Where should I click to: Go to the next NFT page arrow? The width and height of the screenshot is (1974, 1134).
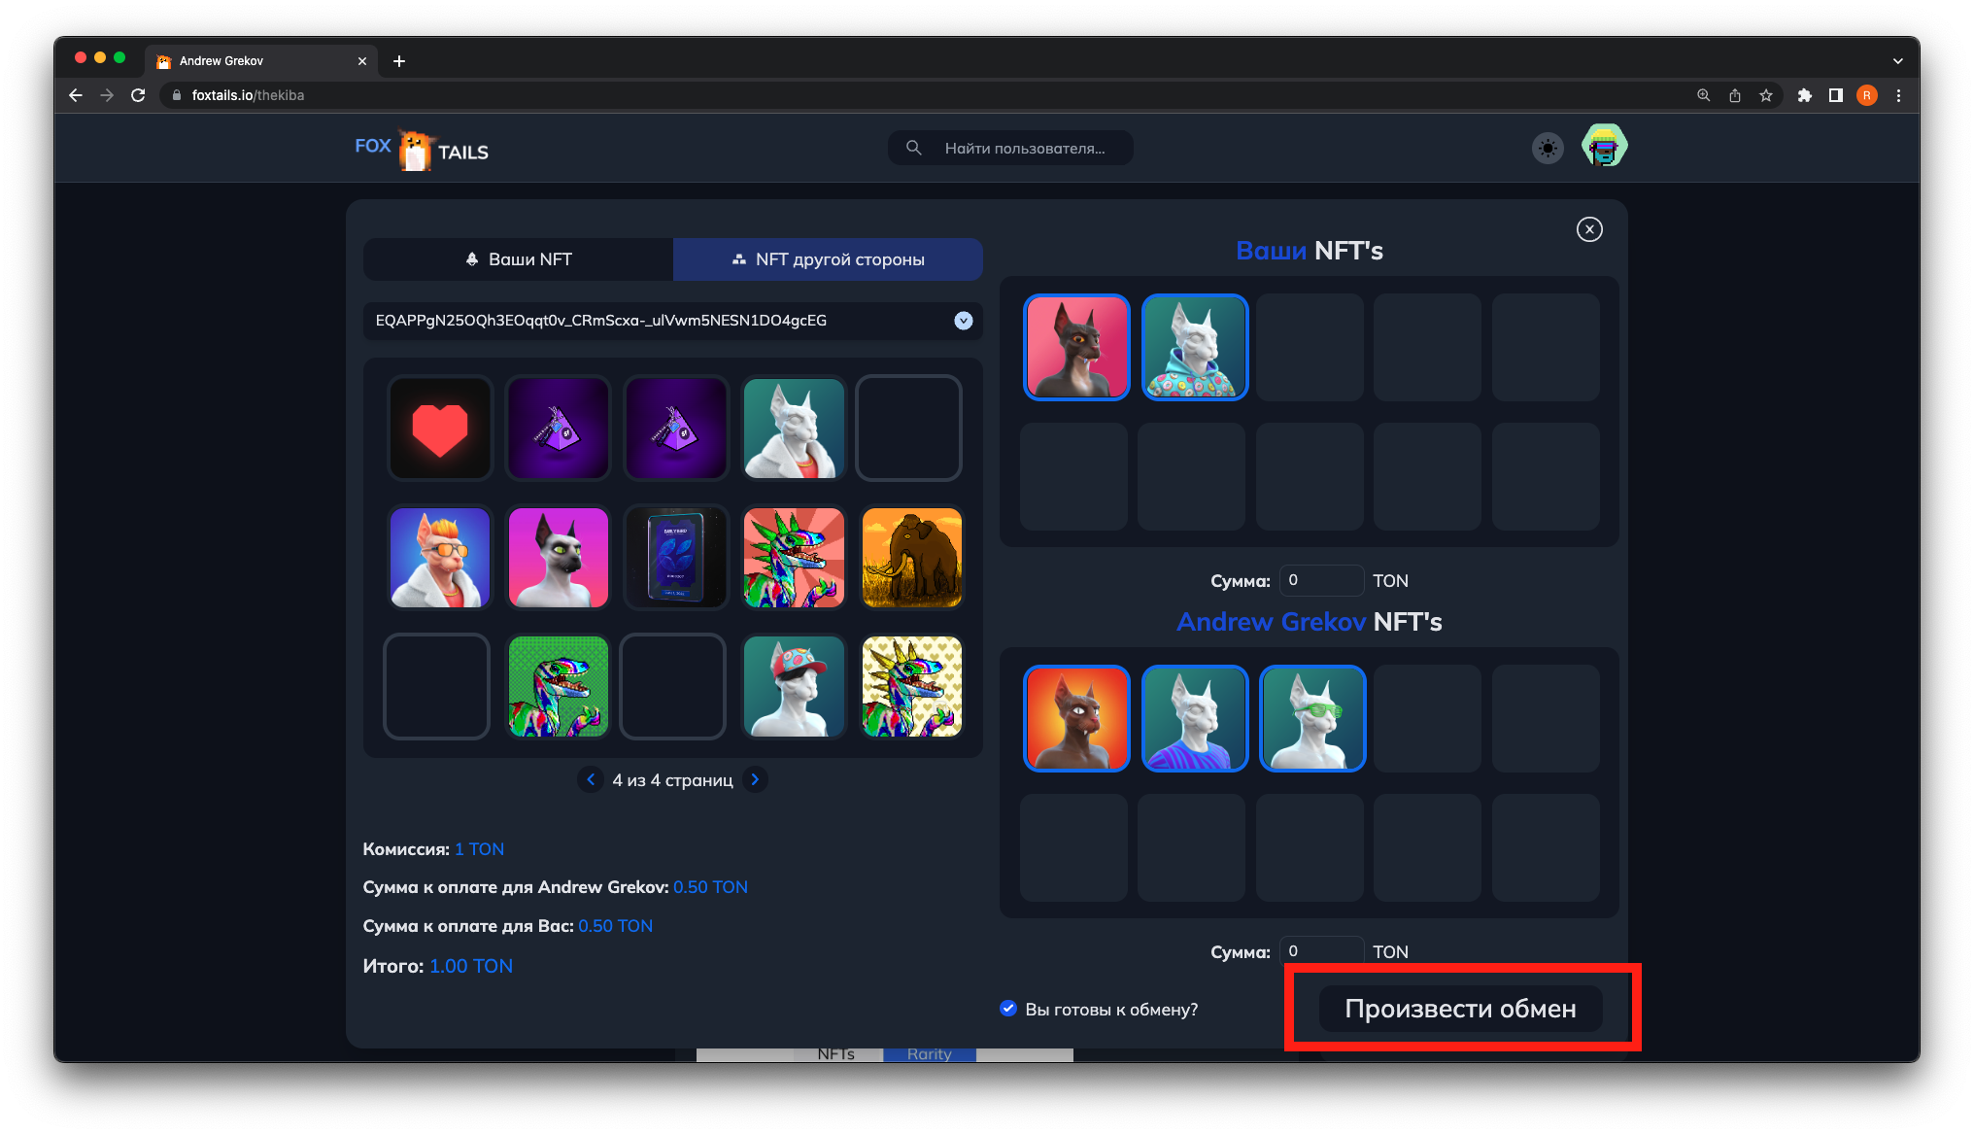coord(755,779)
